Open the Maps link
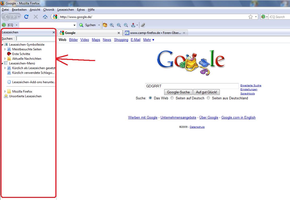Viewport: 290px width, 200px height. click(96, 40)
